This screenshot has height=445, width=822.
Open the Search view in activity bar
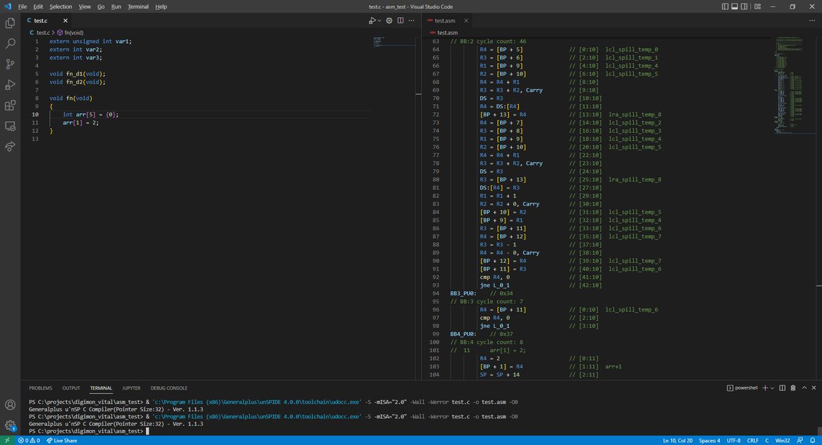10,44
